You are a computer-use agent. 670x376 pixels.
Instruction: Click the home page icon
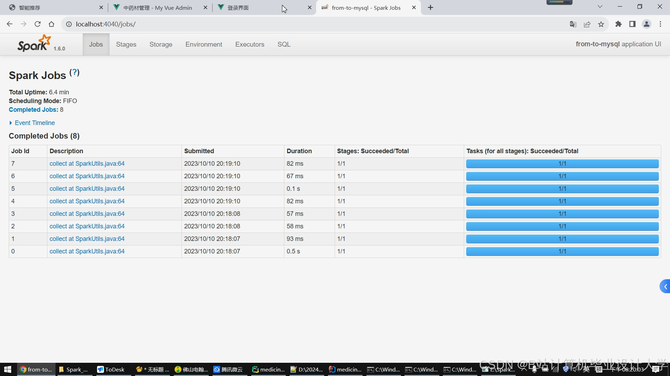52,24
